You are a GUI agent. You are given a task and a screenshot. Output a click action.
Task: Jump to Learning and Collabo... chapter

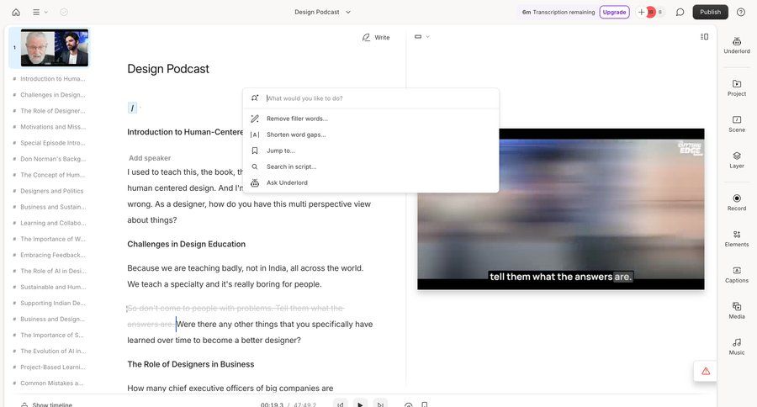(53, 223)
